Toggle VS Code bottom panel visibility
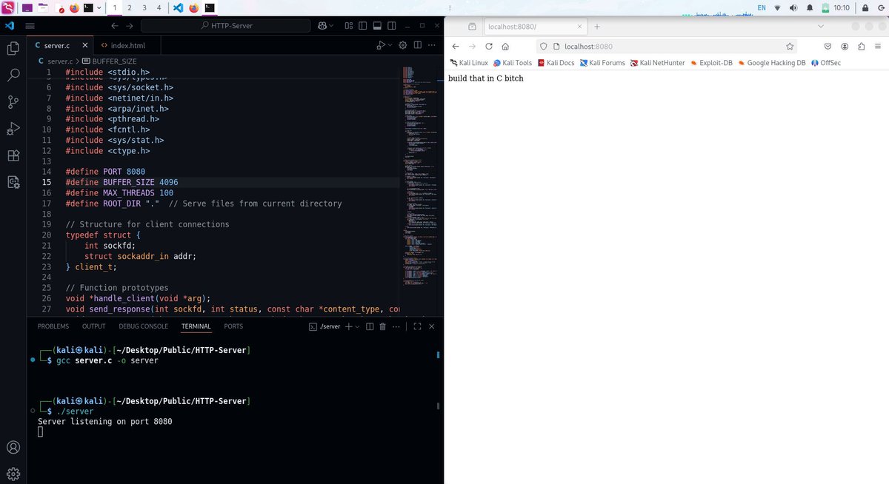 (377, 25)
